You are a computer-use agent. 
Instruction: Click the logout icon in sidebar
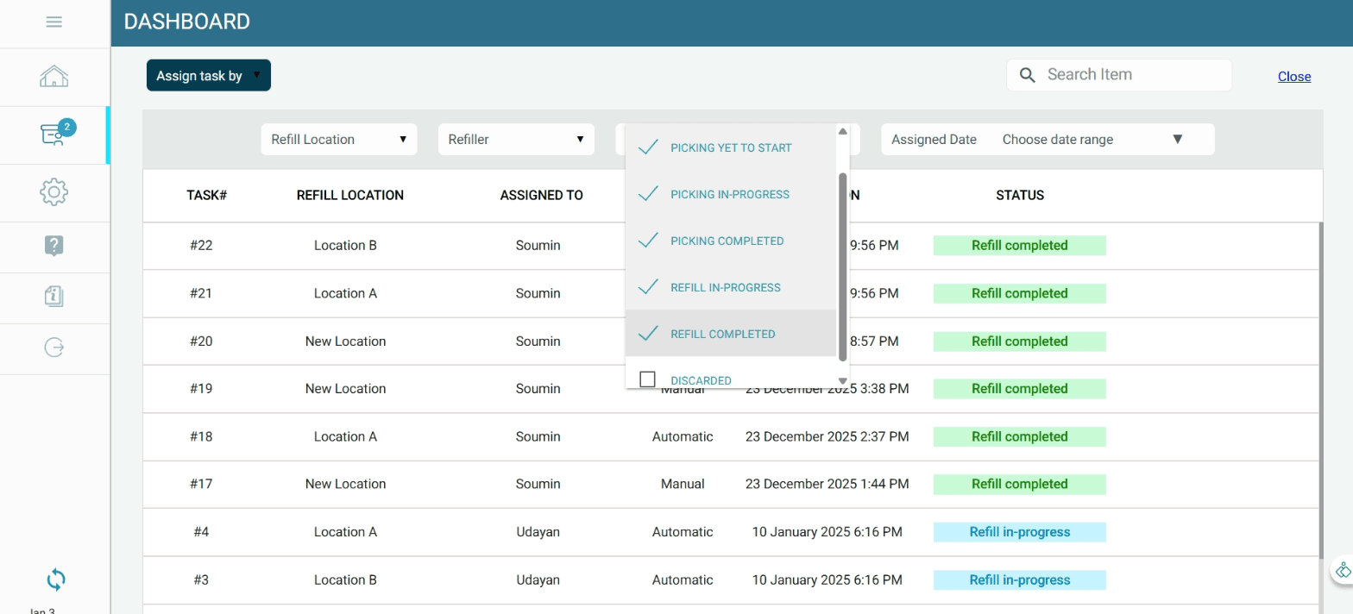coord(53,348)
